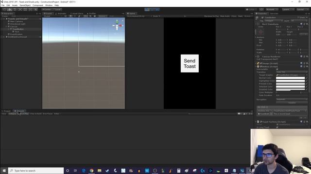Open Windows Start menu
The height and width of the screenshot is (174, 311).
(x=4, y=171)
